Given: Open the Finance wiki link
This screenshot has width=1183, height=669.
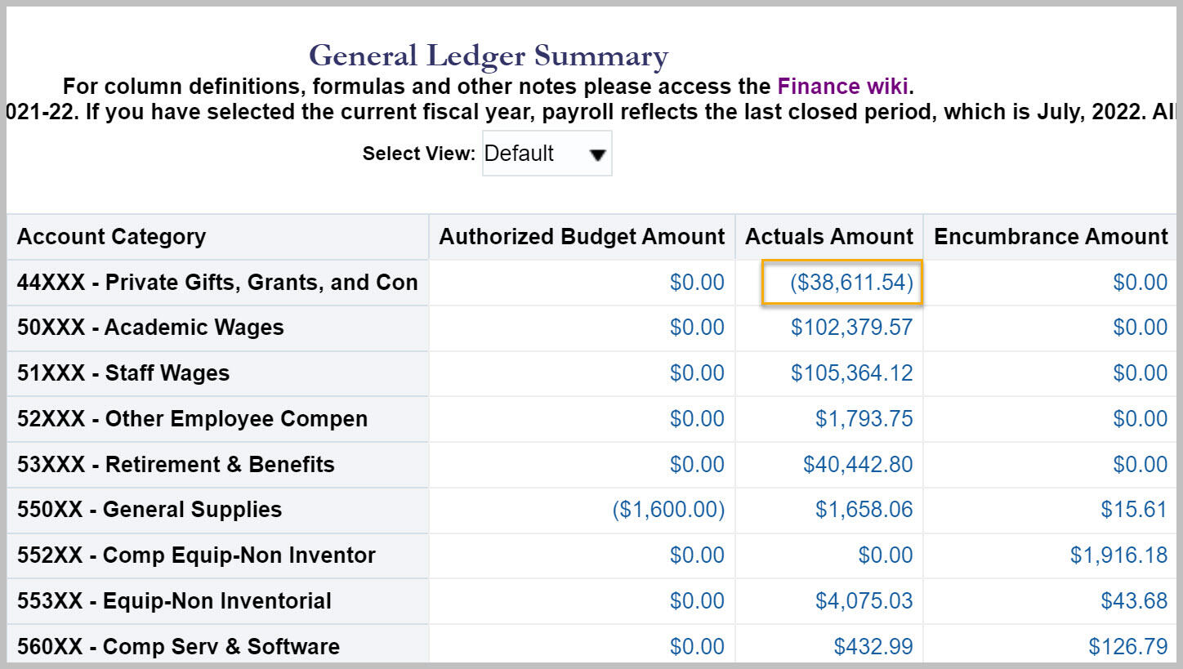Looking at the screenshot, I should pos(842,86).
